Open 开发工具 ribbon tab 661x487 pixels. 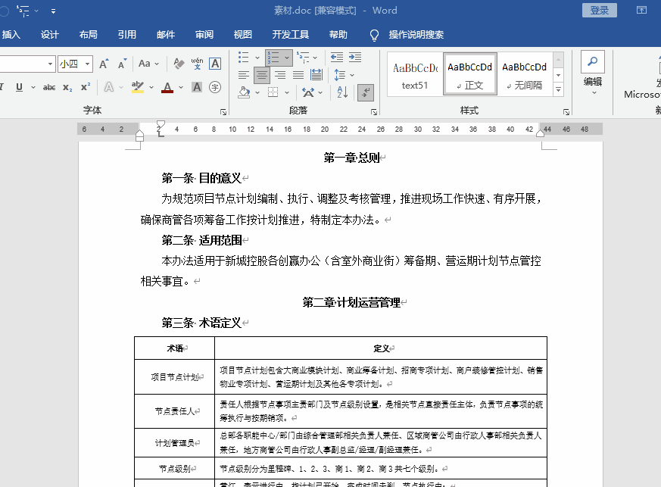(x=291, y=35)
